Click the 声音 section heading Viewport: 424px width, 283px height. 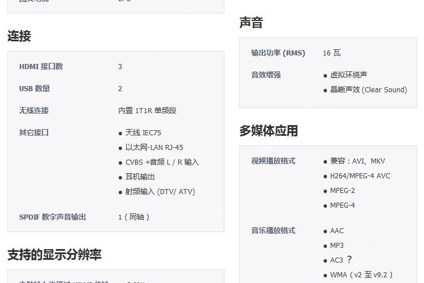251,23
